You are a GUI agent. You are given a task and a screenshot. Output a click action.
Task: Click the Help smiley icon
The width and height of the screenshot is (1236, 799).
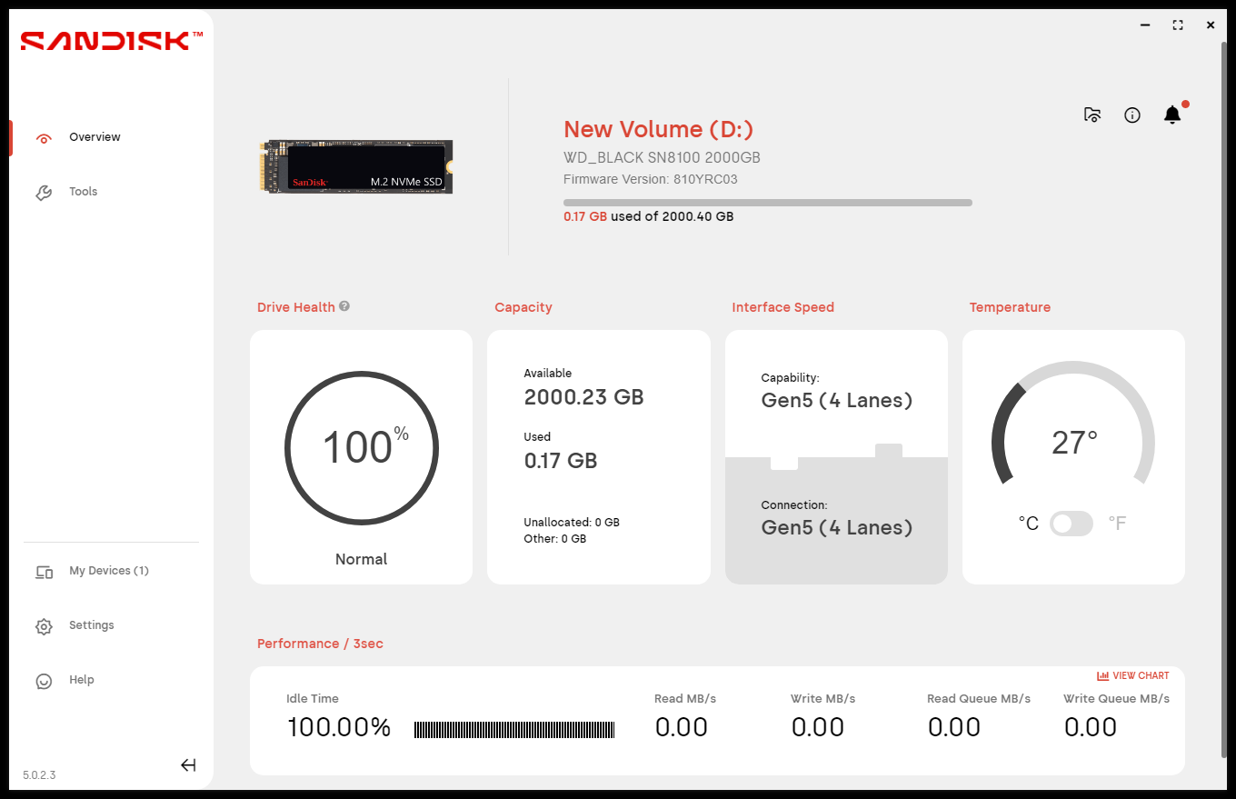pos(44,681)
